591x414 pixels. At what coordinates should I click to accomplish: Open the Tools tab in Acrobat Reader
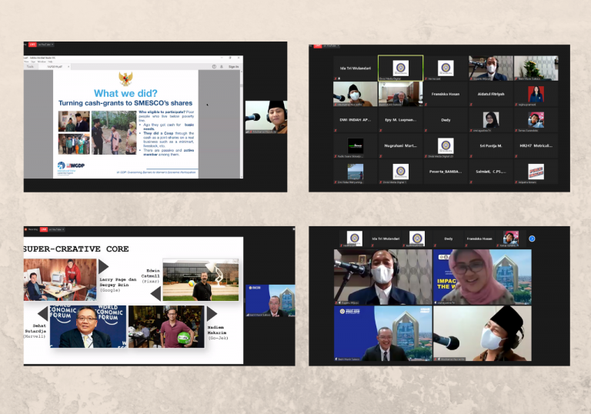point(30,66)
